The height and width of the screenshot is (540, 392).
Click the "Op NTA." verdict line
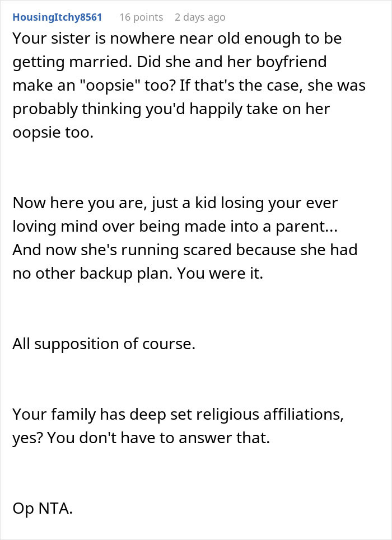pyautogui.click(x=43, y=508)
